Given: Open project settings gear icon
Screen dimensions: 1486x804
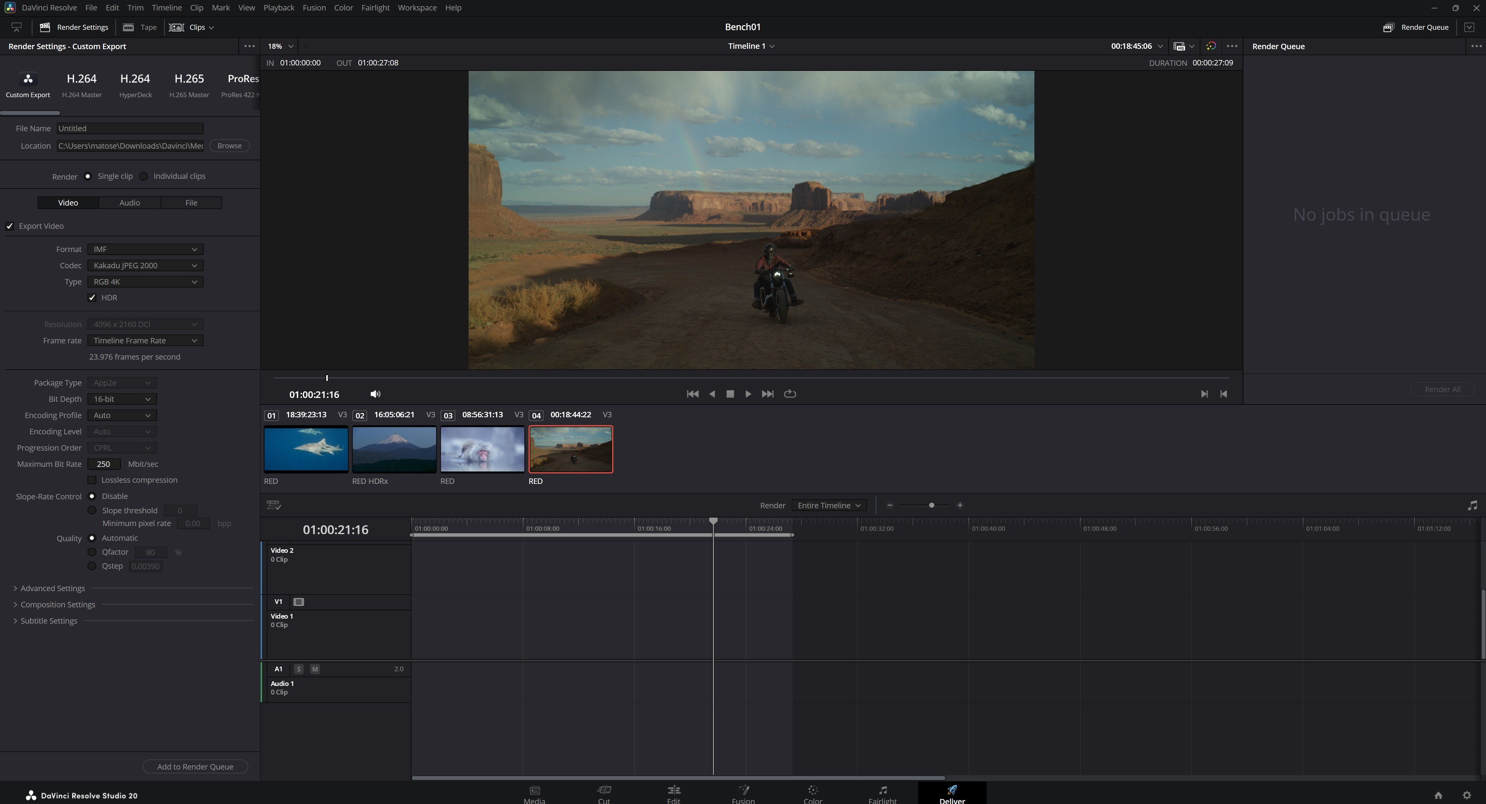Looking at the screenshot, I should pos(1467,795).
